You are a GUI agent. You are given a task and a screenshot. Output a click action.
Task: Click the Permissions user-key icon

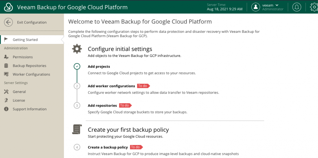[x=6, y=57]
